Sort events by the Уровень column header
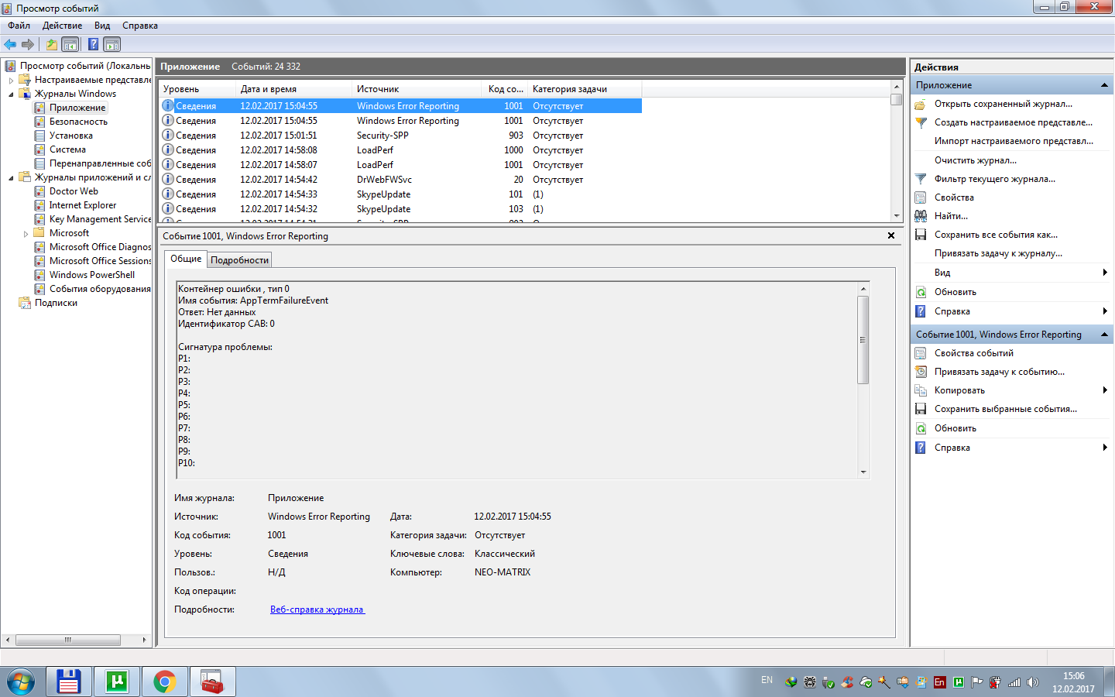This screenshot has width=1115, height=697. 197,89
